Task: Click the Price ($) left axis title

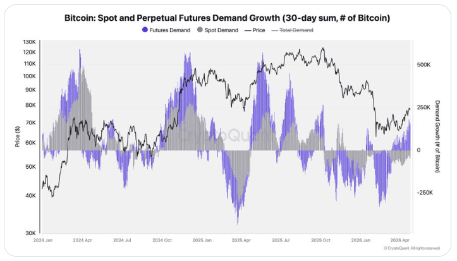Action: click(x=18, y=135)
